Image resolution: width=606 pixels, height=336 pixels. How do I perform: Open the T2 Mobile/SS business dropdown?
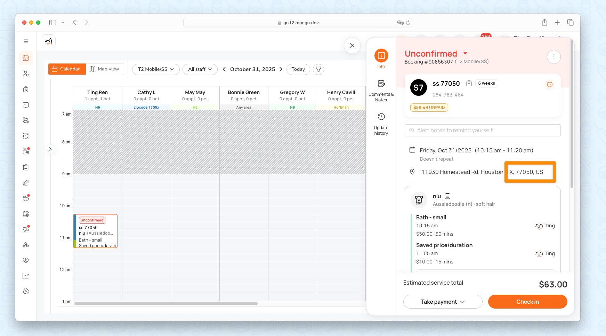[x=156, y=69]
